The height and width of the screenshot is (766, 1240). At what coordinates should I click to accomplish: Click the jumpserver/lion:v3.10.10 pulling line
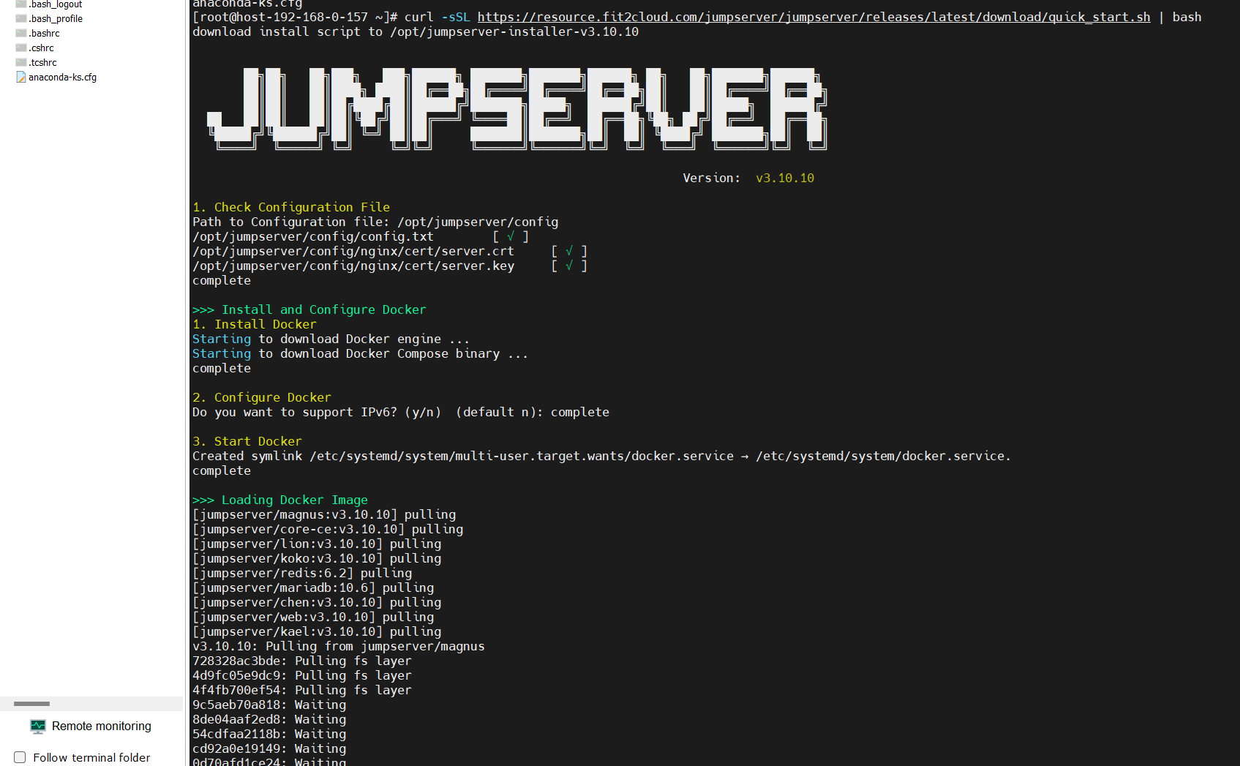click(317, 544)
